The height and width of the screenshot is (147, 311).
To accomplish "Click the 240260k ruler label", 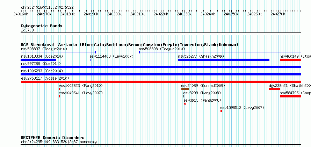I will [254, 14].
